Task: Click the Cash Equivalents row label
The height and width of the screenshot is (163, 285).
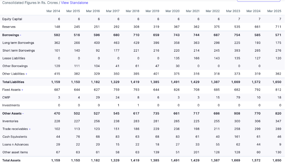Action: point(15,137)
